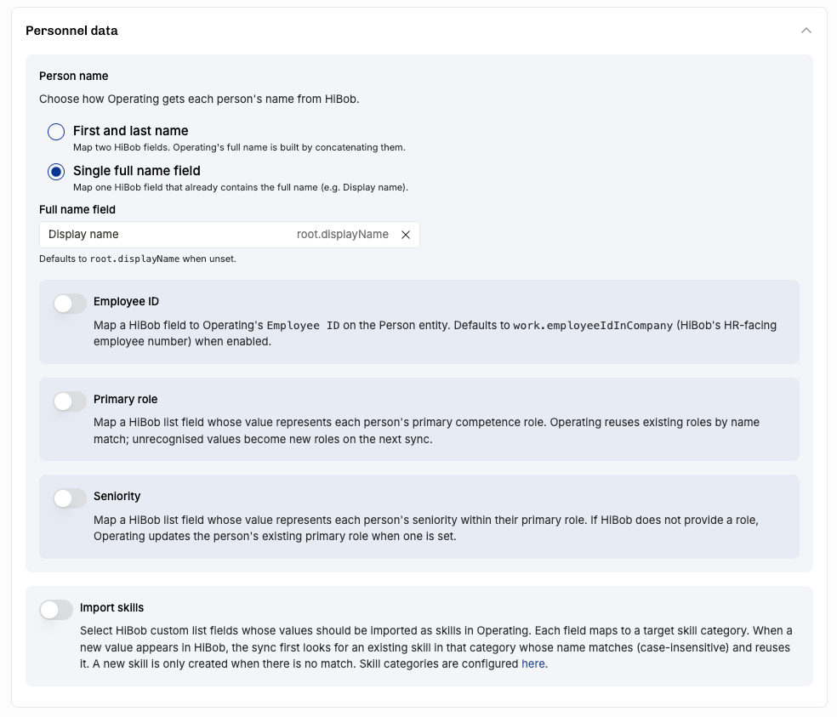837x717 pixels.
Task: Click 'Choose how Operating gets each person's name' text
Action: pos(199,99)
